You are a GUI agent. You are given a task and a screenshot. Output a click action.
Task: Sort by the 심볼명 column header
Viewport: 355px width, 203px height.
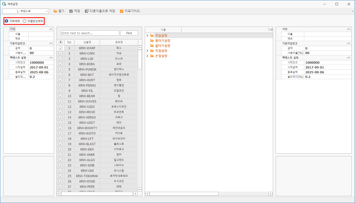pos(87,42)
